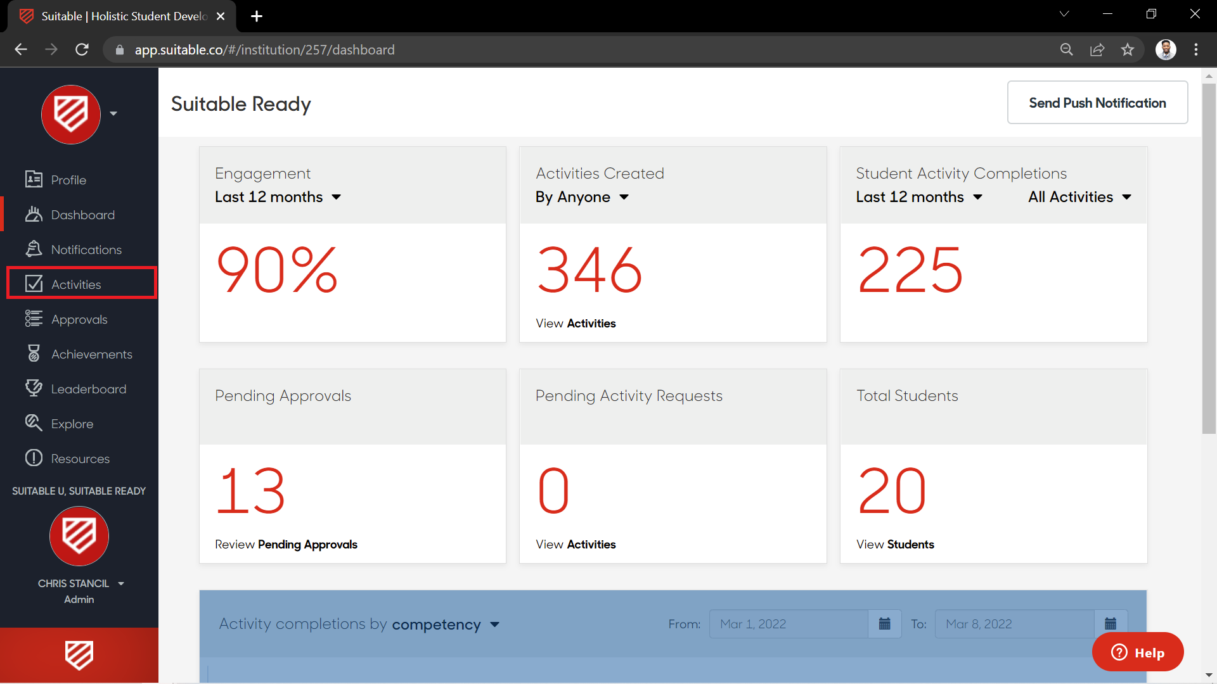This screenshot has width=1217, height=684.
Task: Open the Profile sidebar icon
Action: pyautogui.click(x=34, y=179)
